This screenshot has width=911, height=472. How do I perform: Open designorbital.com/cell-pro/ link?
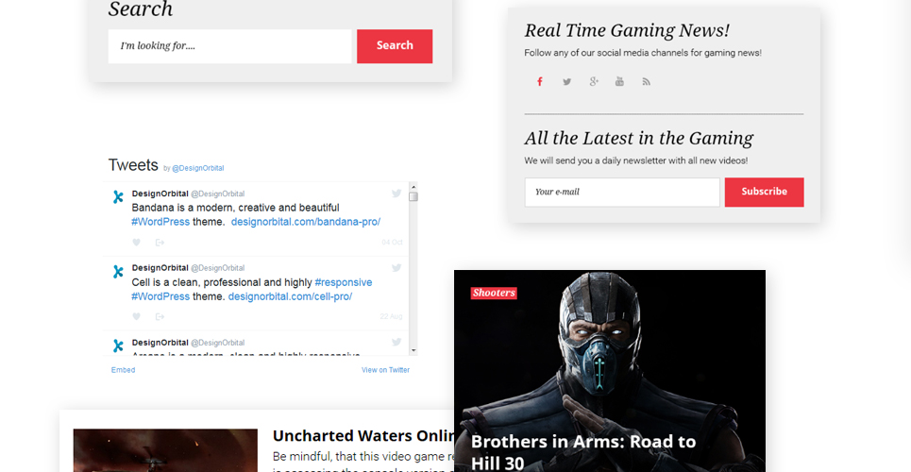point(290,296)
